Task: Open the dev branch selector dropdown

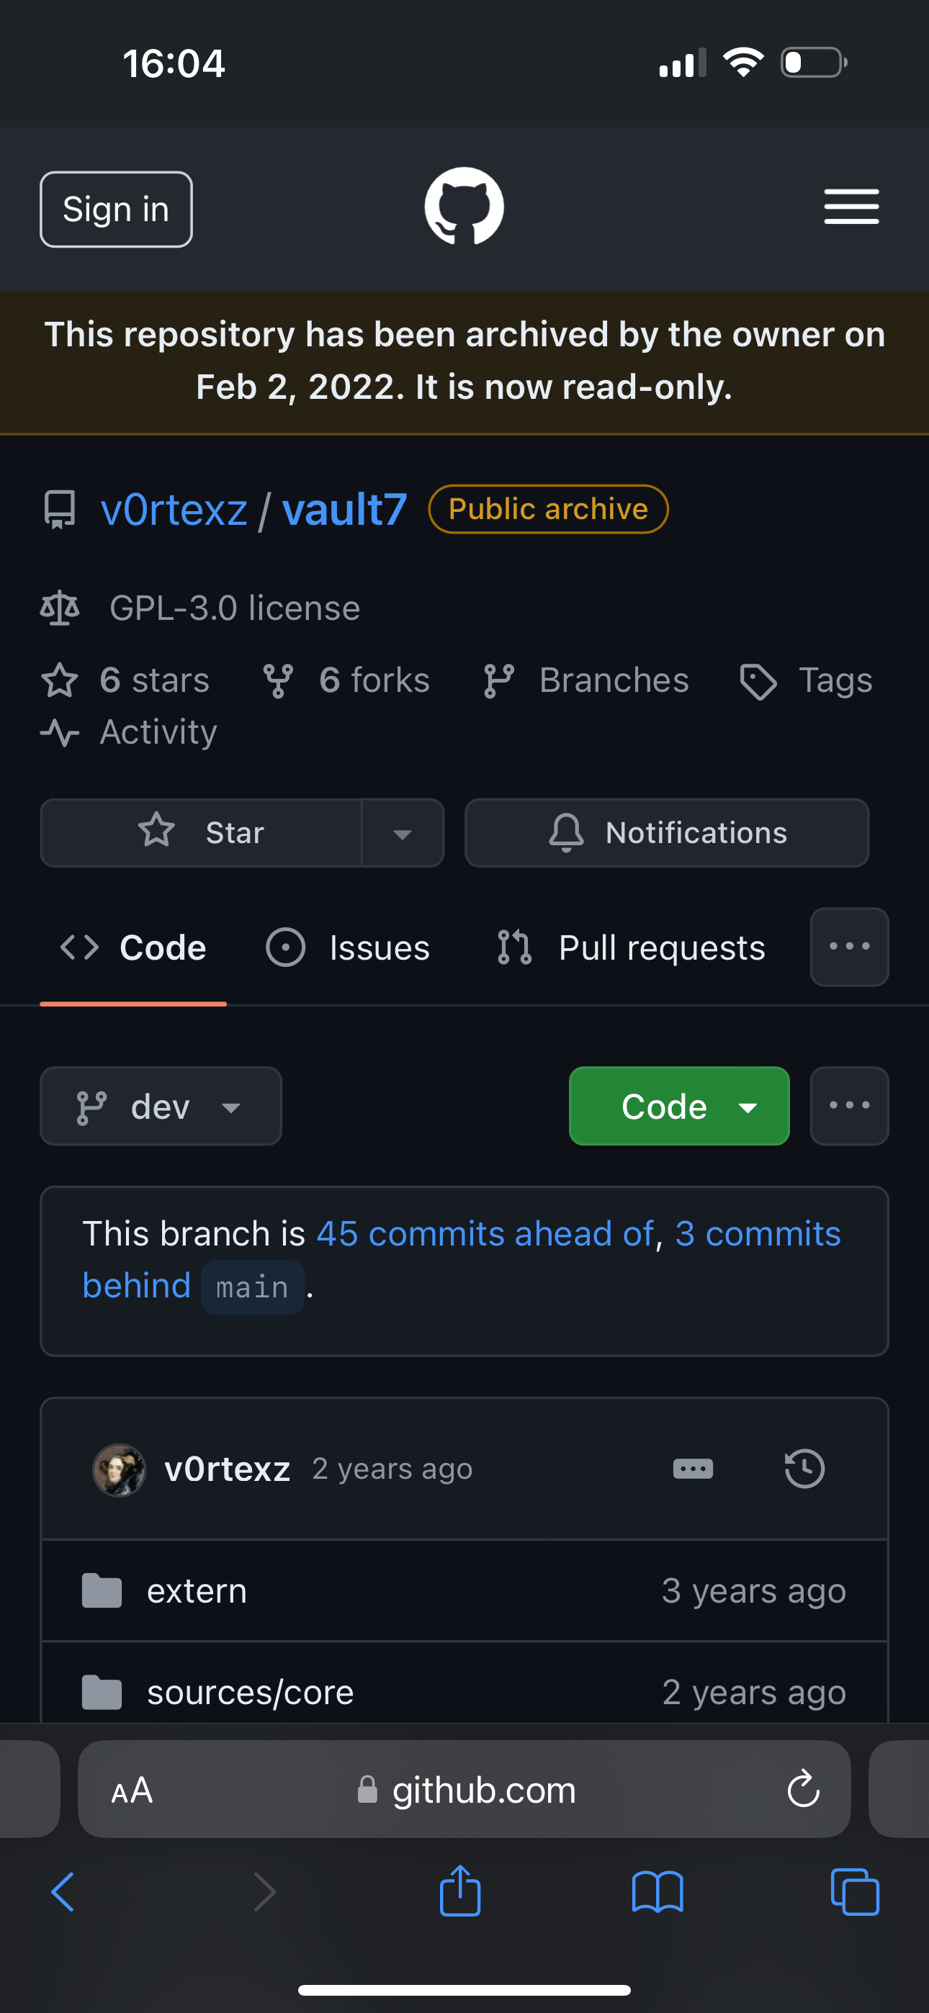Action: point(161,1106)
